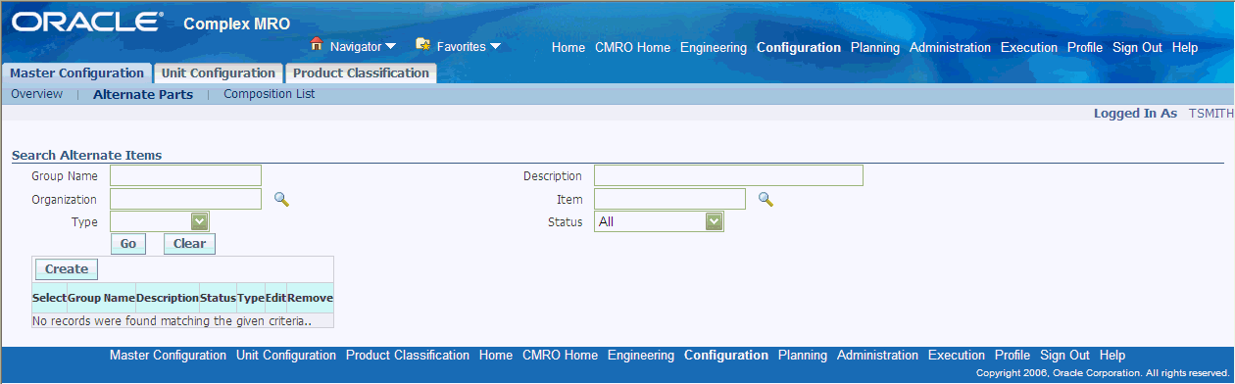Image resolution: width=1235 pixels, height=384 pixels.
Task: Click the No records were found message
Action: point(172,320)
